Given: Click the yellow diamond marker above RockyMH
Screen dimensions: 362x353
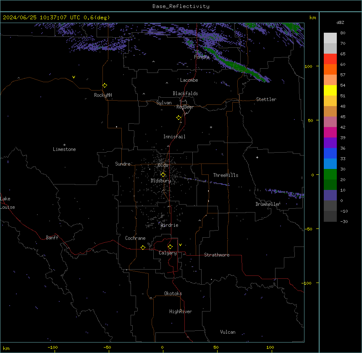Looking at the screenshot, I should pyautogui.click(x=105, y=86).
